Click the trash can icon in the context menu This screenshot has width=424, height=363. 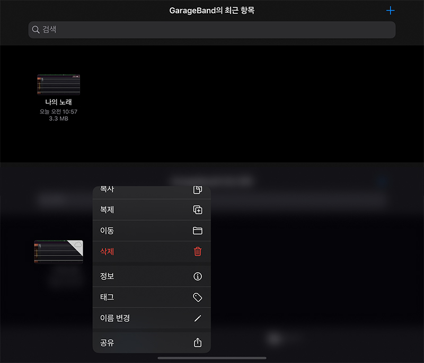point(198,252)
